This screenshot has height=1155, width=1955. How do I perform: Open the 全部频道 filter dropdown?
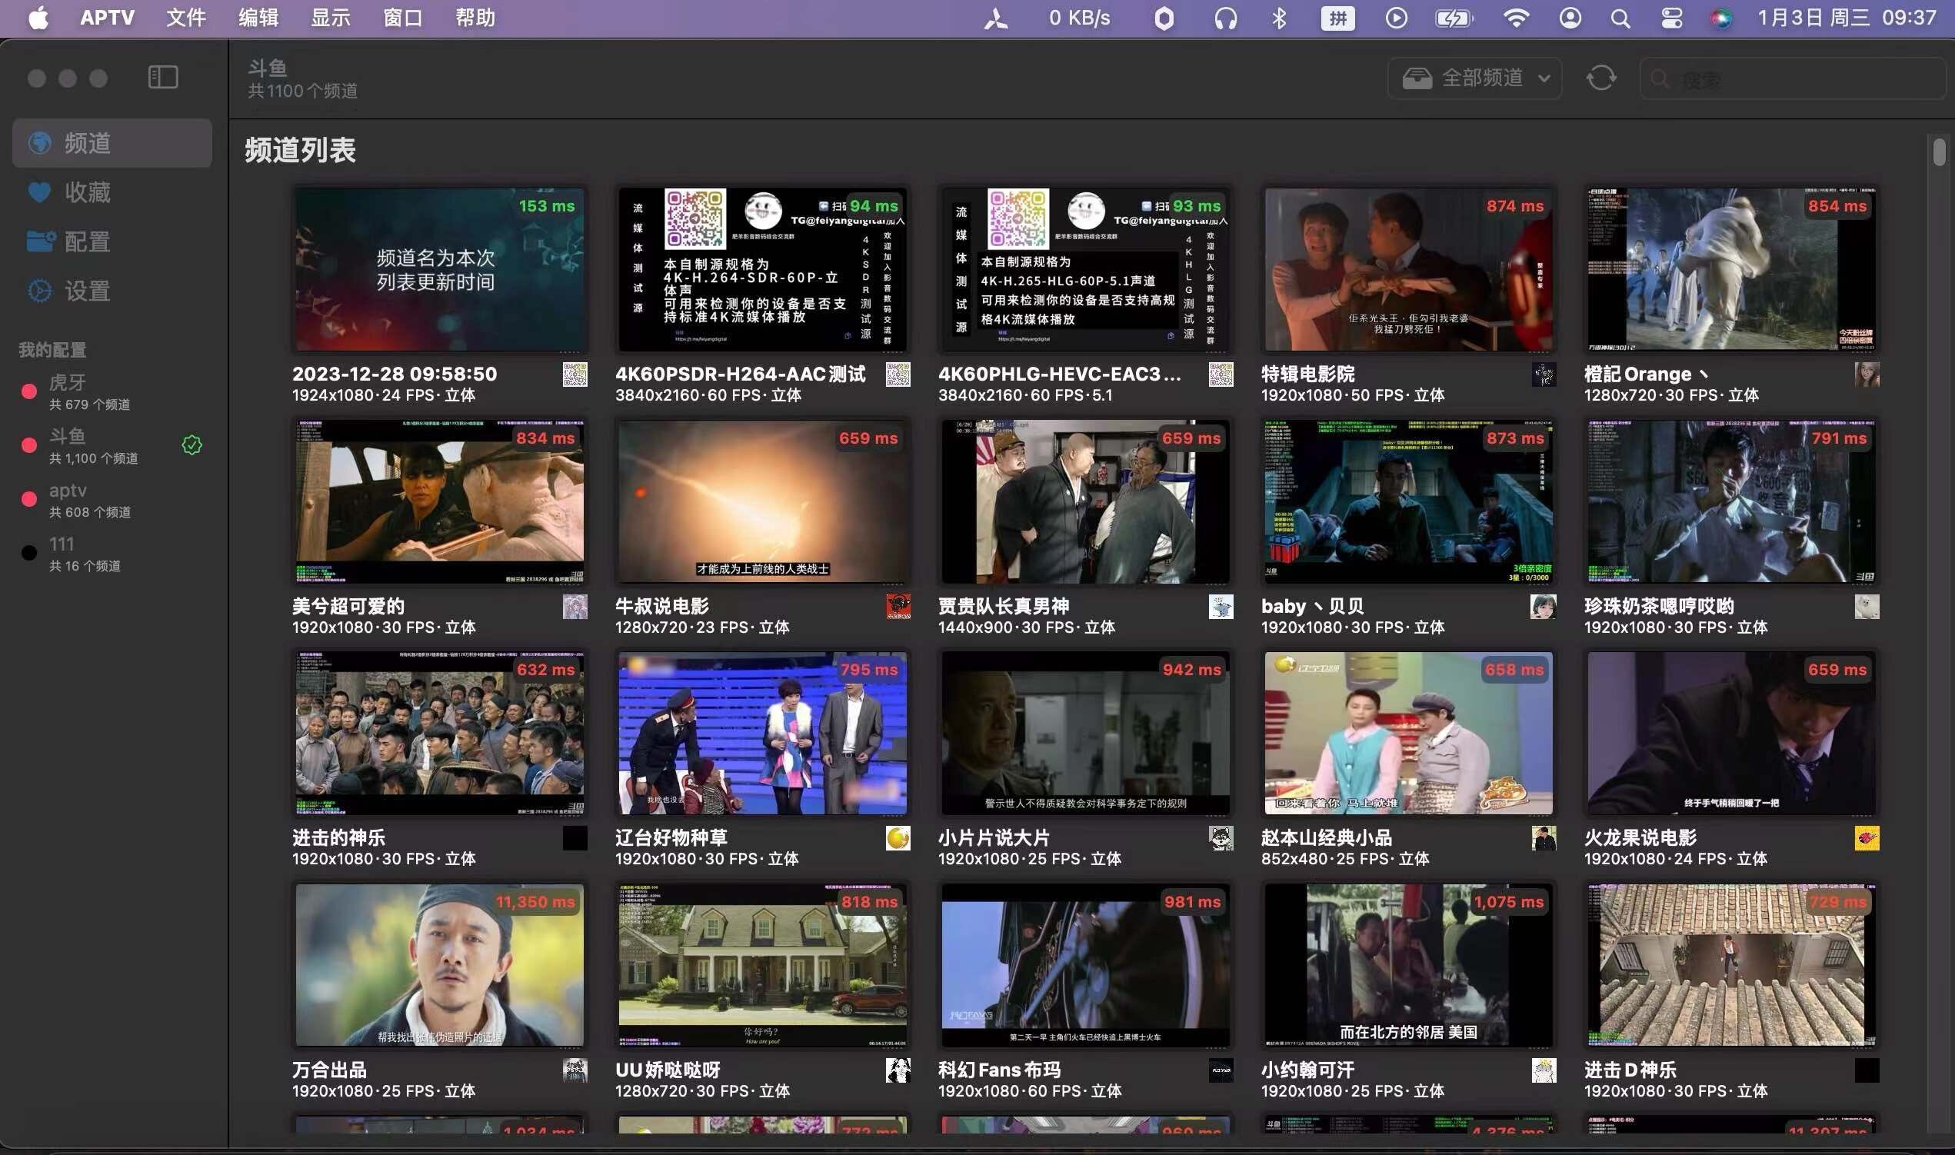pyautogui.click(x=1475, y=78)
